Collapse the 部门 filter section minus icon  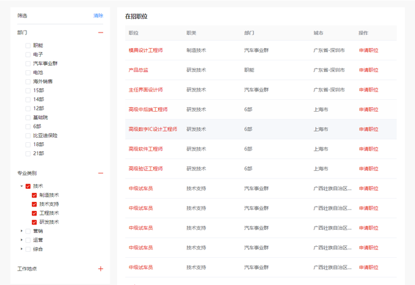[101, 32]
